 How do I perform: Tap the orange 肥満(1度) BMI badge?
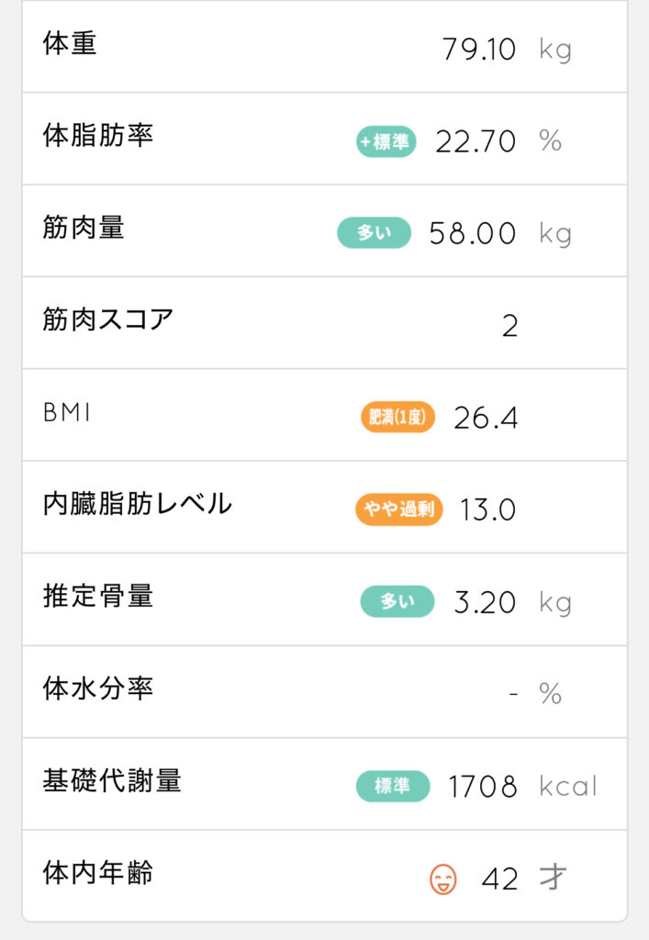pyautogui.click(x=397, y=417)
